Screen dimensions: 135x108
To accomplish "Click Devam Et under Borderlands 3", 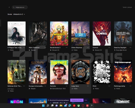I will 55,50.
